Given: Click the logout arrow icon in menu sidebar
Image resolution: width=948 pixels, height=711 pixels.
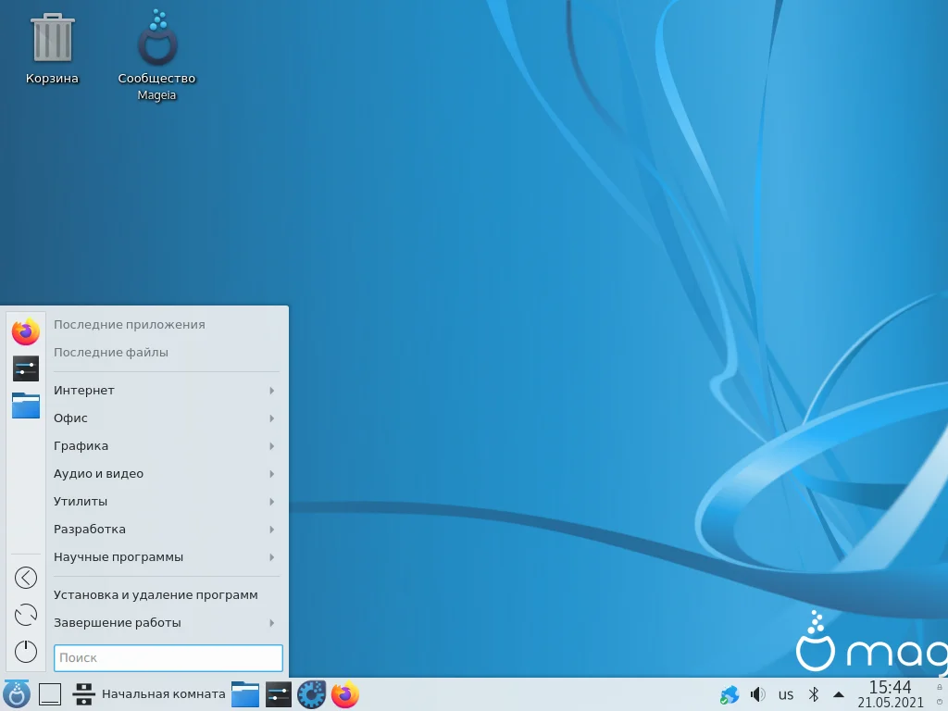Looking at the screenshot, I should [x=26, y=578].
